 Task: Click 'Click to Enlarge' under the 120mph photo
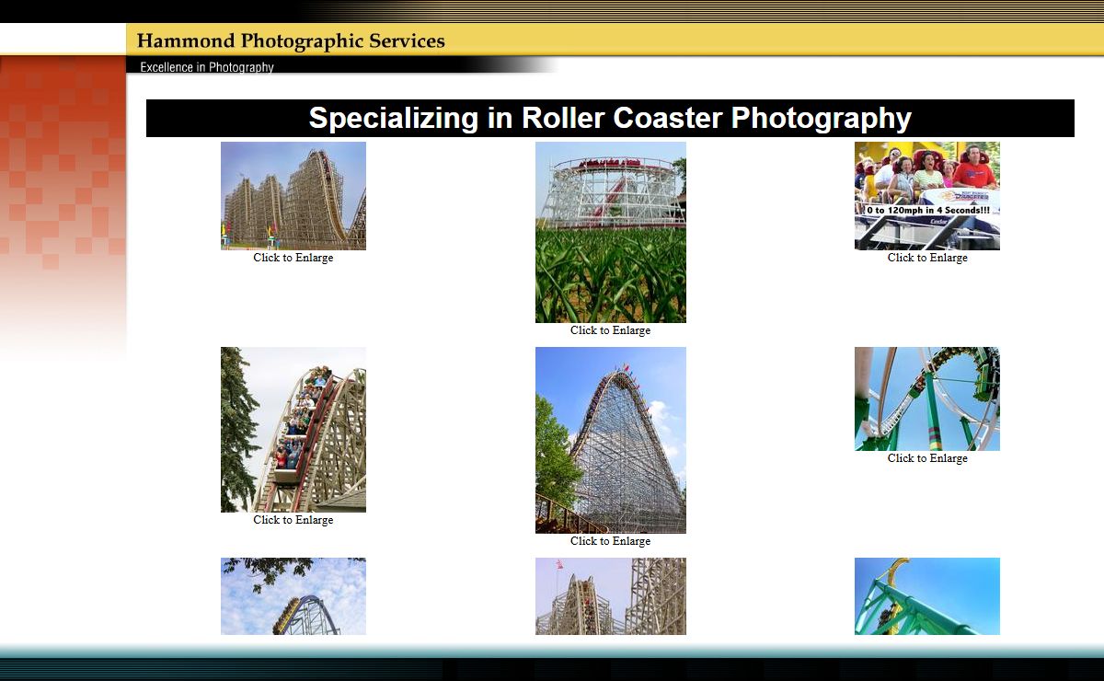pyautogui.click(x=926, y=258)
